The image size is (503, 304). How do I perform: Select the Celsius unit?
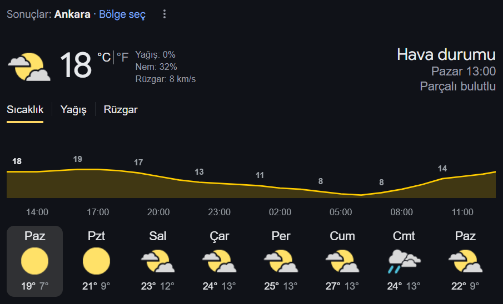pyautogui.click(x=104, y=57)
